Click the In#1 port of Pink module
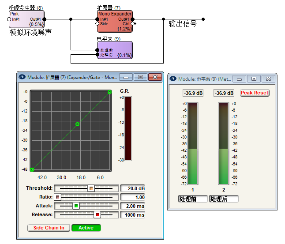 (x=9, y=19)
